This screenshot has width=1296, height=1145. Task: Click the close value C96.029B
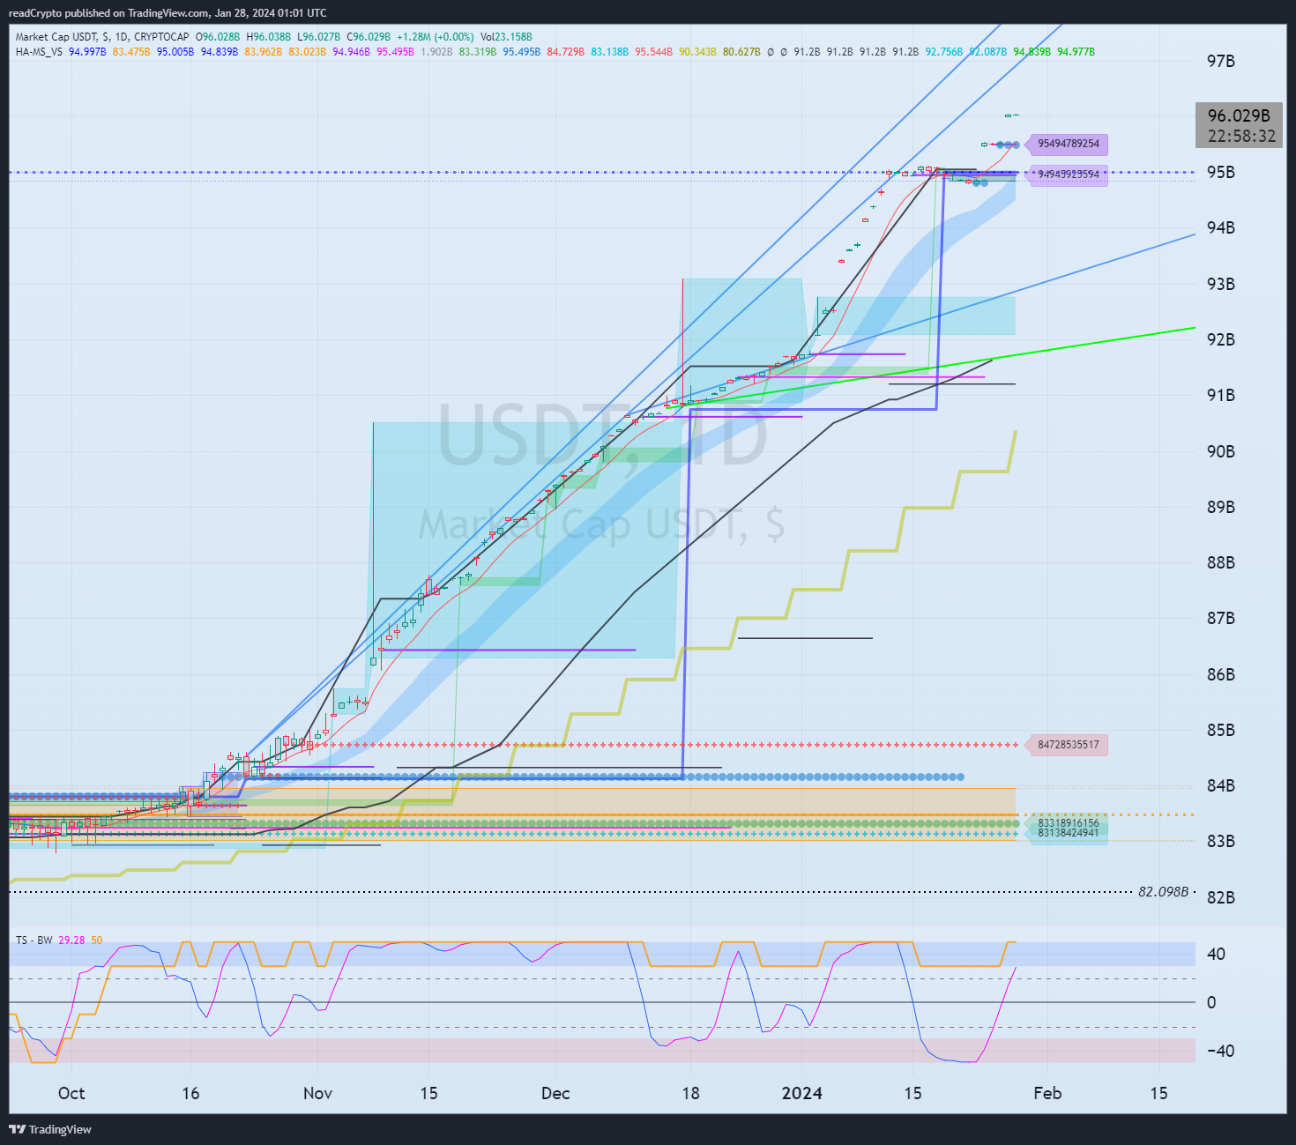pos(369,37)
